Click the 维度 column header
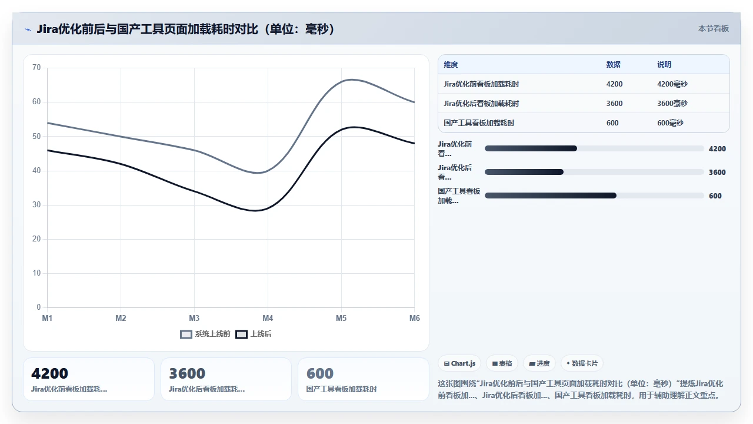The width and height of the screenshot is (753, 424). click(x=451, y=65)
